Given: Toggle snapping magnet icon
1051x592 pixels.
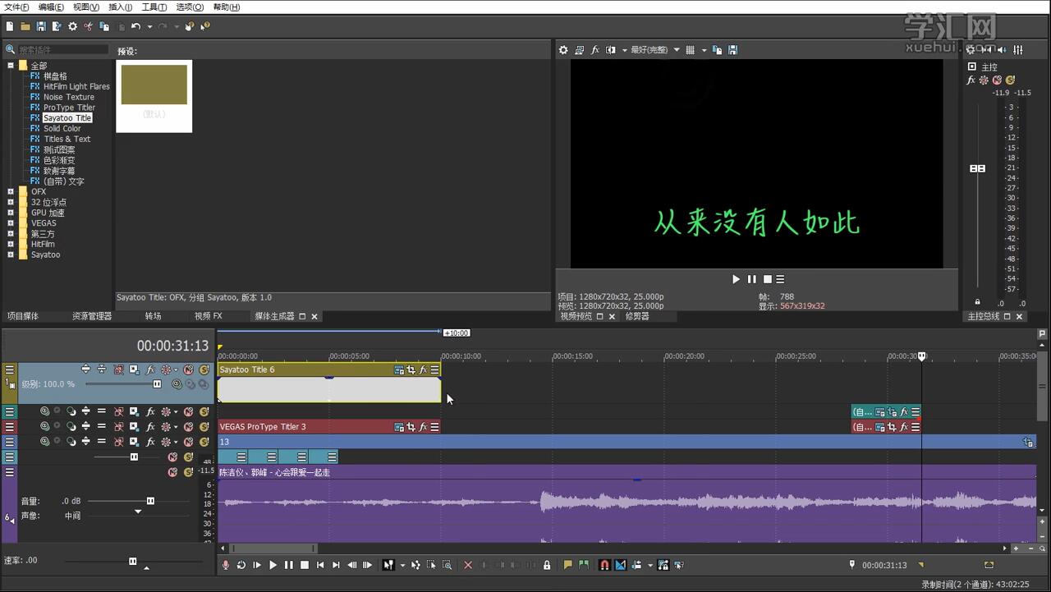Looking at the screenshot, I should tap(604, 565).
